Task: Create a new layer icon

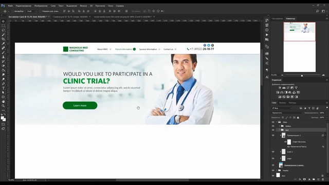Action: [x=318, y=179]
